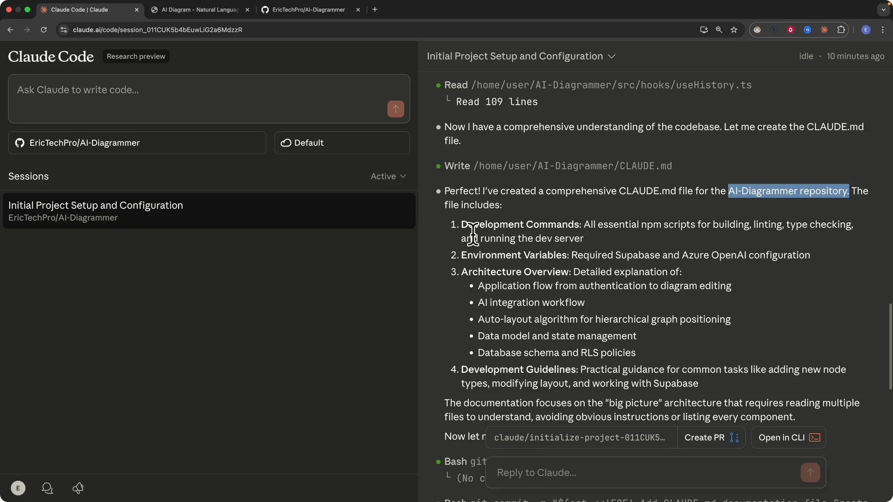Click the install app icon in address bar
The width and height of the screenshot is (893, 502).
pyautogui.click(x=704, y=30)
